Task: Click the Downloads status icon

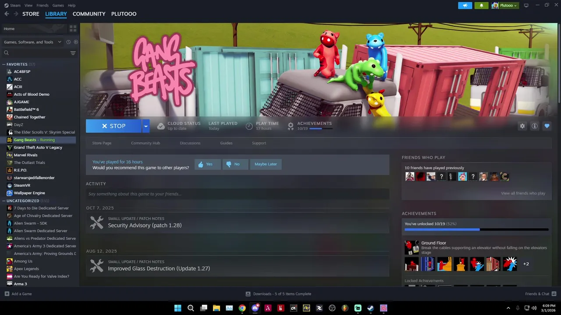Action: [x=248, y=294]
